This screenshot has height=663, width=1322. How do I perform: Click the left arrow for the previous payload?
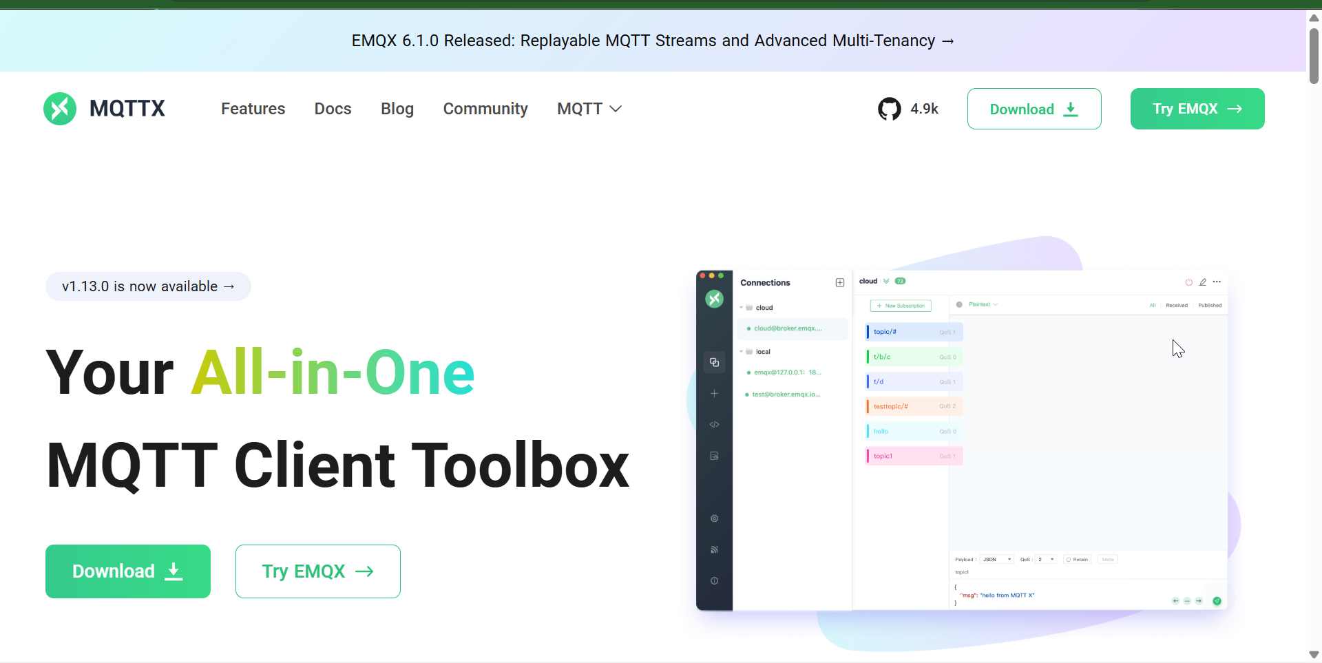pyautogui.click(x=1175, y=601)
